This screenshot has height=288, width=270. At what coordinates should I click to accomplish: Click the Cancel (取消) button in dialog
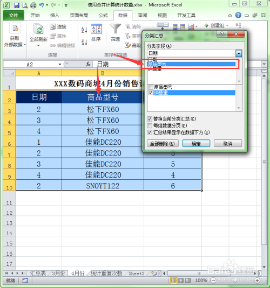pyautogui.click(x=228, y=143)
